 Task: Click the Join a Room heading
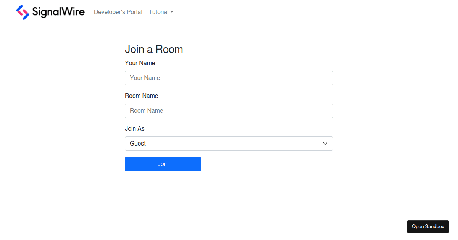coord(154,49)
